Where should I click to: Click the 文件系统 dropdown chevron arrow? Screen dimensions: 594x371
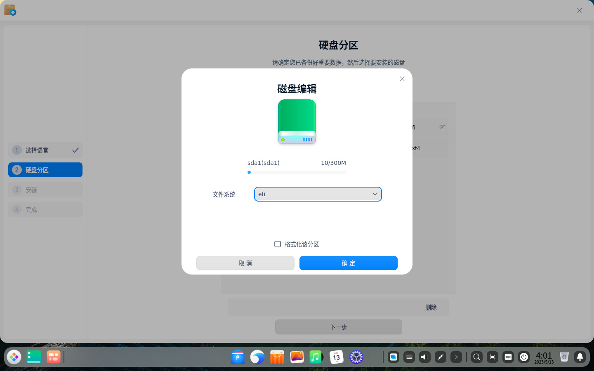point(375,194)
